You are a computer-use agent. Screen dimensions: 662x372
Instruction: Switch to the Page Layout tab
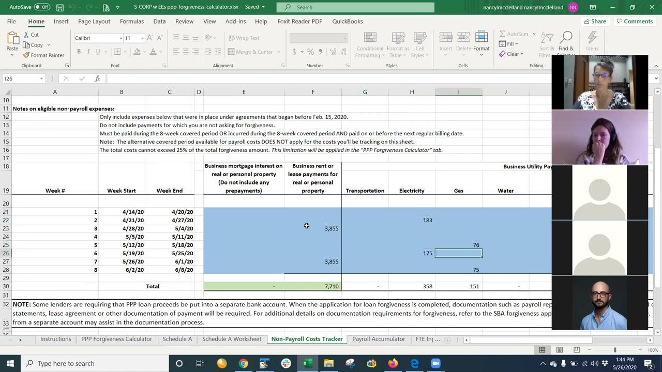(94, 21)
